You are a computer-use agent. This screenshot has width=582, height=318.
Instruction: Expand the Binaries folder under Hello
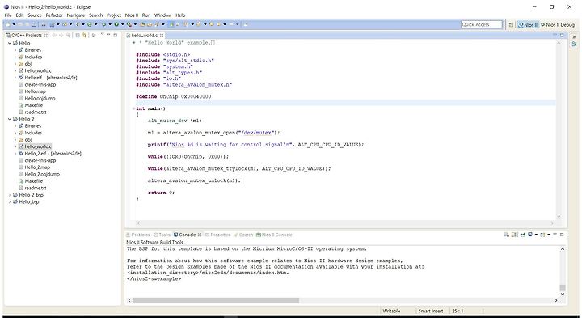[15, 50]
